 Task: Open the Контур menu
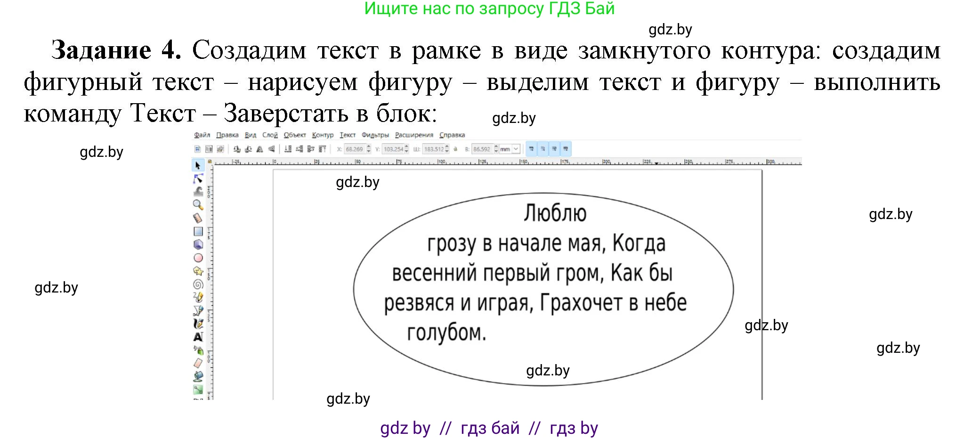[x=323, y=135]
